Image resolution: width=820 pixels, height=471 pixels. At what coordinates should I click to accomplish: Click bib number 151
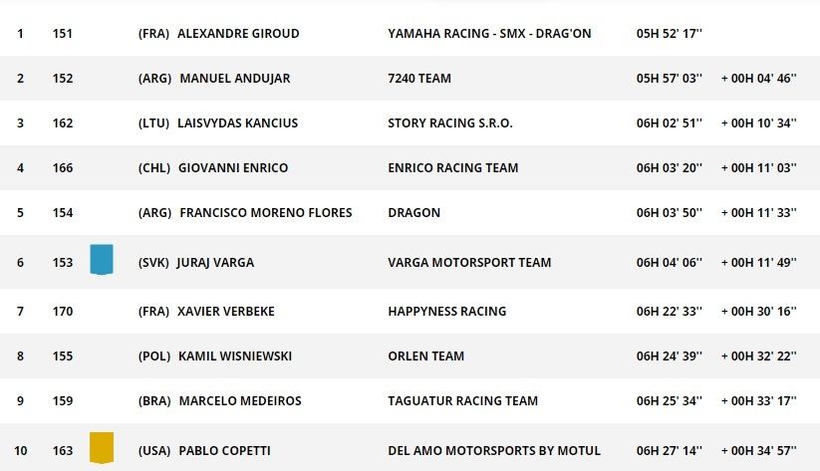coord(63,34)
